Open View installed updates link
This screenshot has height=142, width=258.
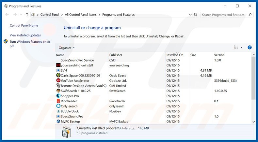[25, 35]
